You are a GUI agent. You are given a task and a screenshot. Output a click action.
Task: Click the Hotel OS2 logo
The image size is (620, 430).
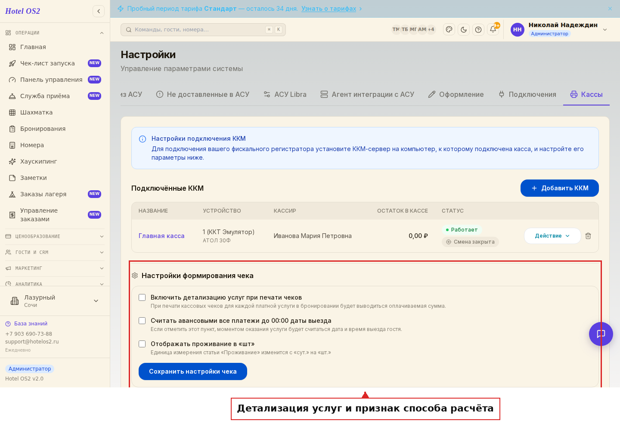23,11
